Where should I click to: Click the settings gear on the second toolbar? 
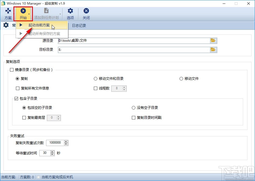point(6,25)
